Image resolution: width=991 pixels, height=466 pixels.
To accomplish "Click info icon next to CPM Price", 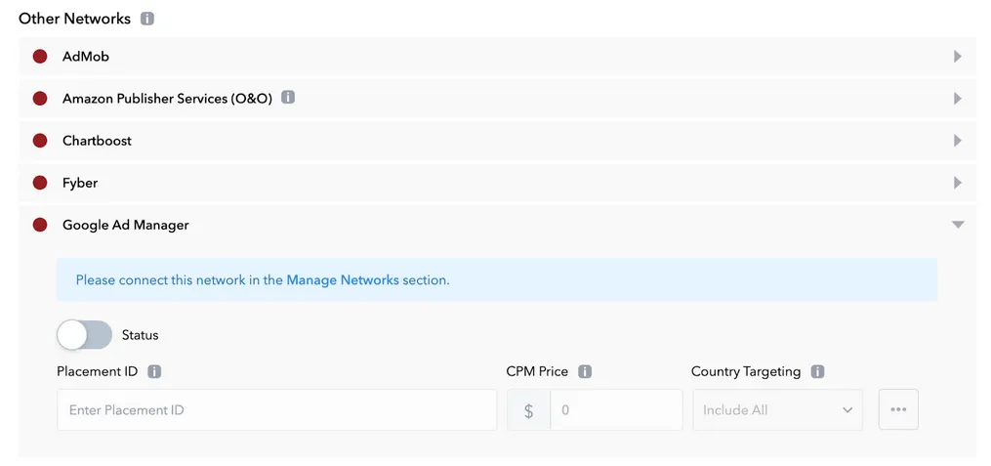I will point(585,372).
